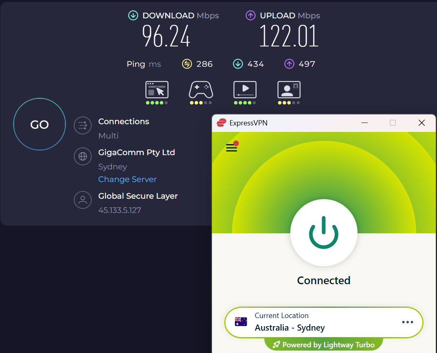This screenshot has width=437, height=353.
Task: Click the 122.01 upload speed result
Action: point(289,36)
